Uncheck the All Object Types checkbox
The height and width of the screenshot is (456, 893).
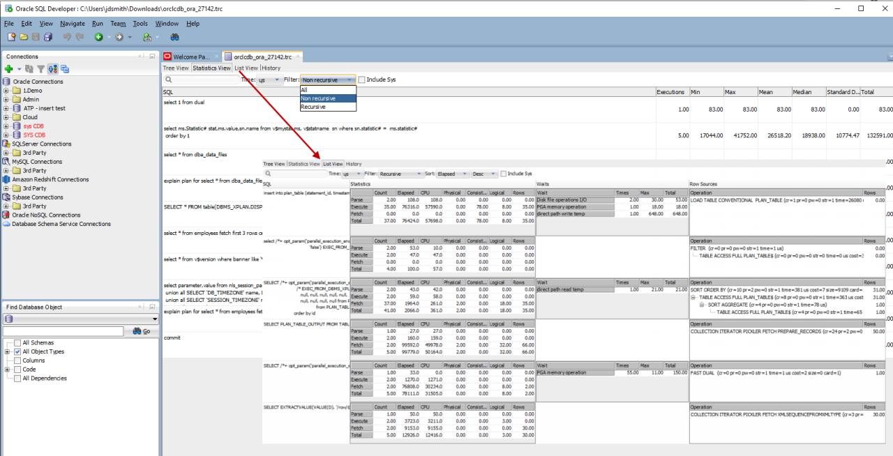click(x=17, y=352)
